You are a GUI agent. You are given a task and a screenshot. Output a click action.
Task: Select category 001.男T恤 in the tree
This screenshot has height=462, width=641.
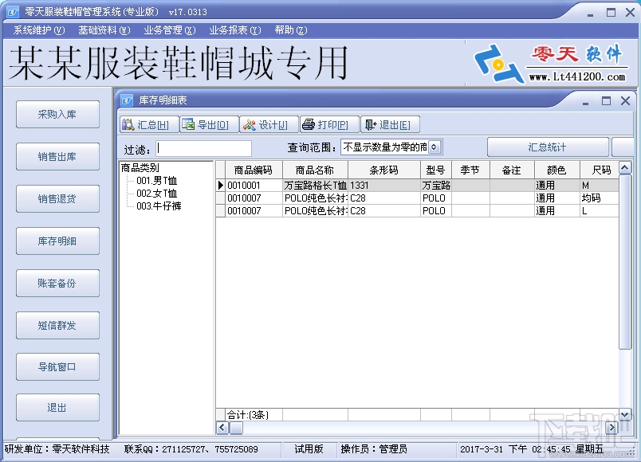[x=156, y=181]
